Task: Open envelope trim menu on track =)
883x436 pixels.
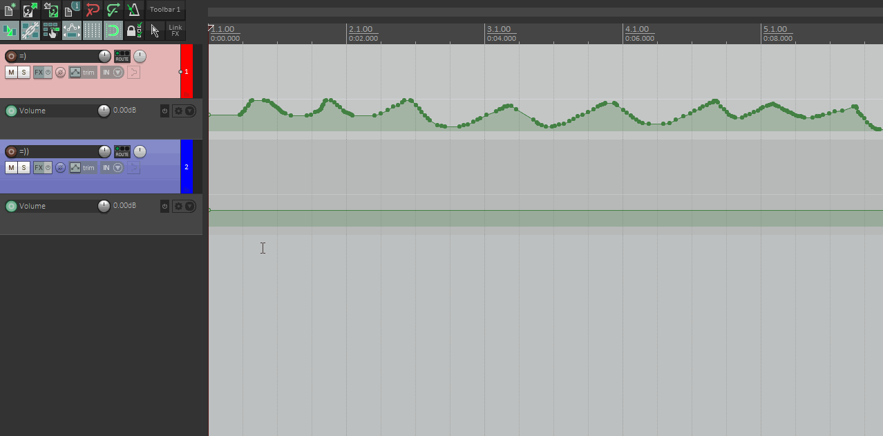Action: 83,73
